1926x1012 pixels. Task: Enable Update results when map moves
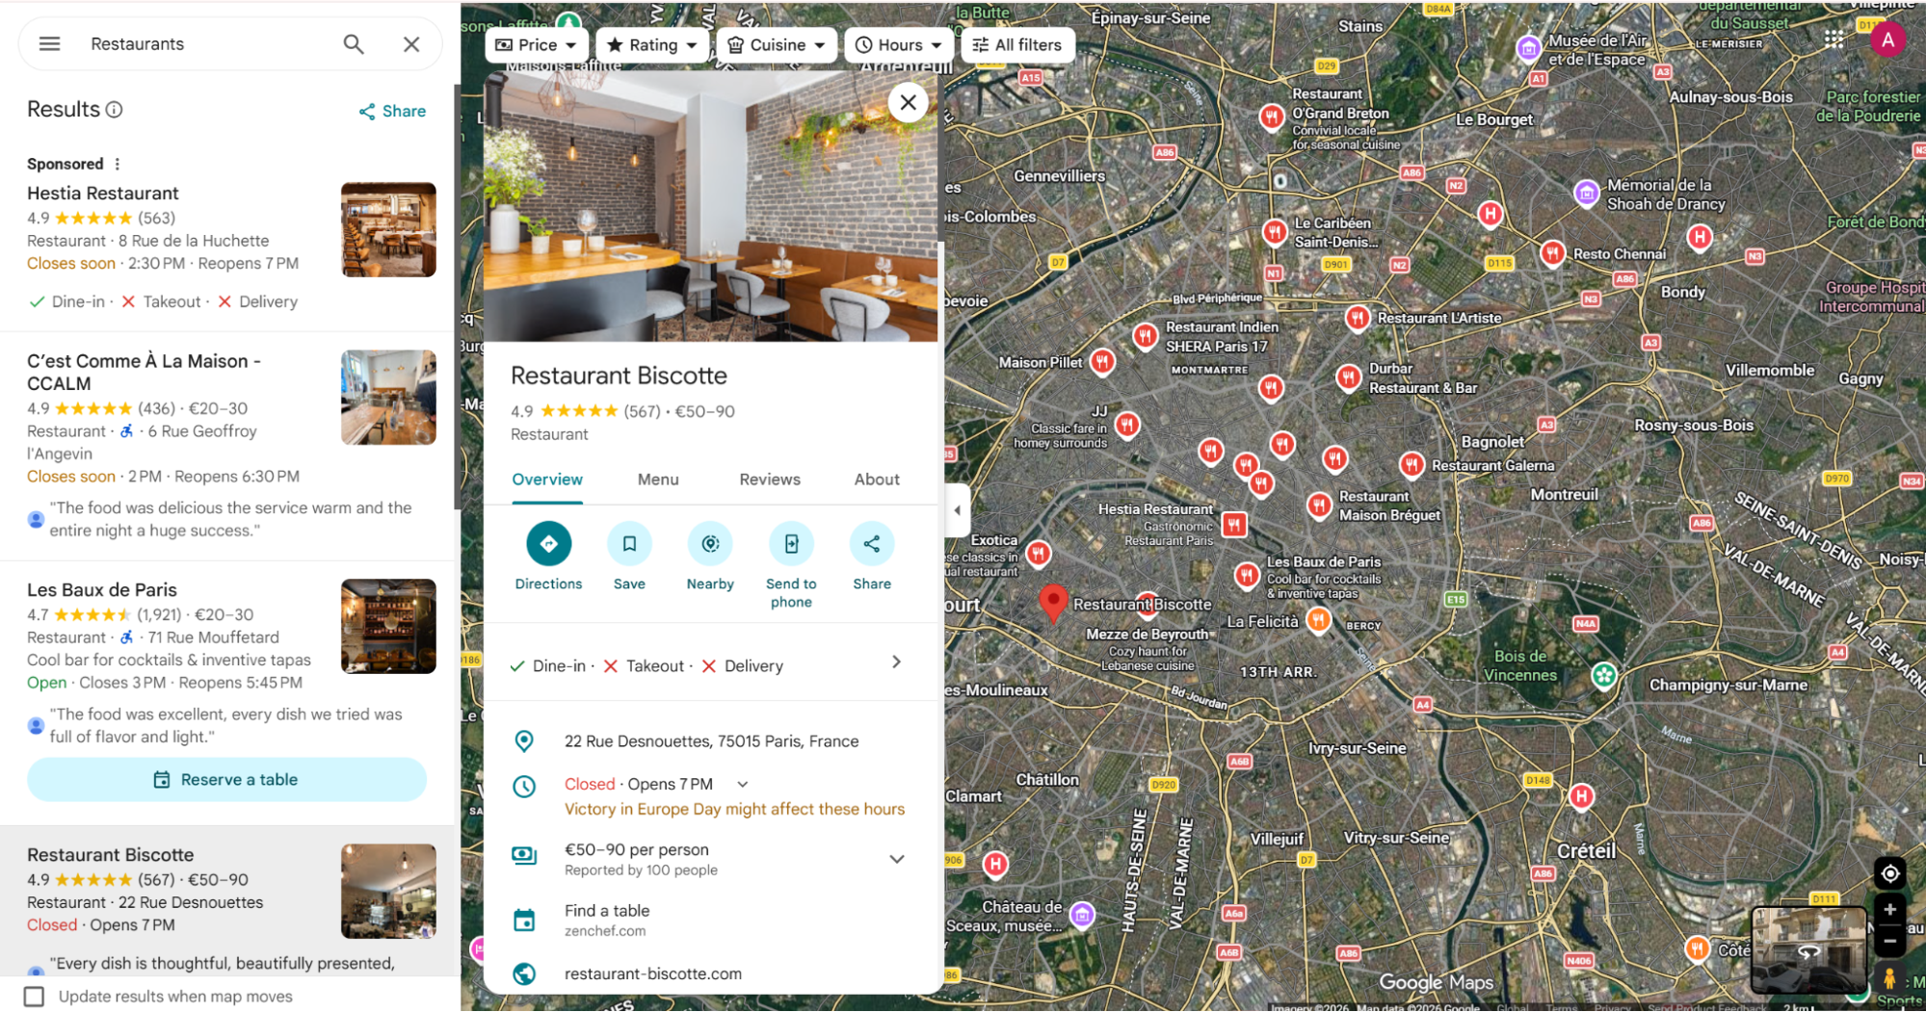point(35,997)
